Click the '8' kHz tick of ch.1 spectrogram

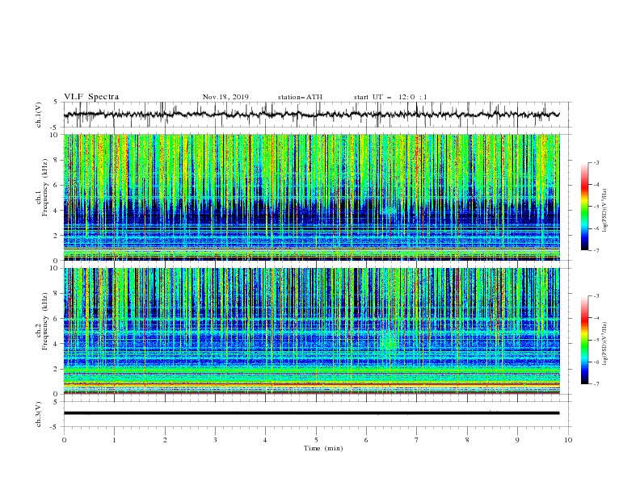point(56,160)
